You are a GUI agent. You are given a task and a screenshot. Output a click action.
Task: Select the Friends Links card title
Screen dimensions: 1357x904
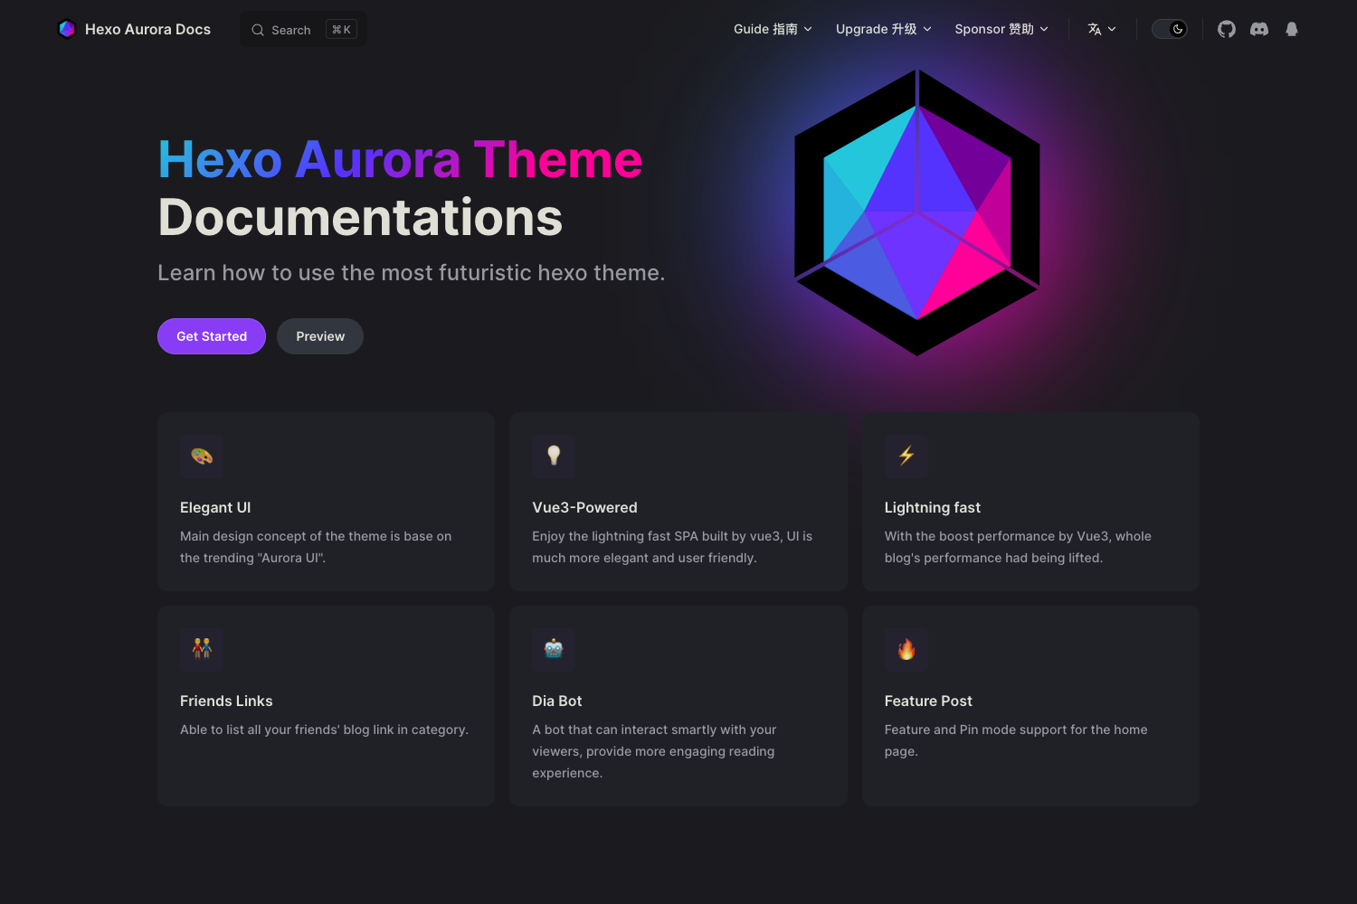coord(226,702)
